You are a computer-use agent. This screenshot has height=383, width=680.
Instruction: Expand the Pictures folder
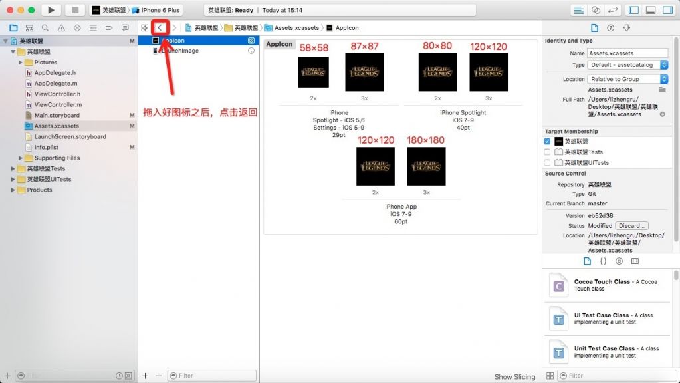pyautogui.click(x=21, y=63)
